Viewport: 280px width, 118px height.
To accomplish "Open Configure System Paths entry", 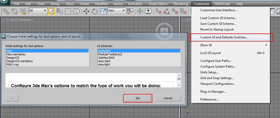I will 230,67.
